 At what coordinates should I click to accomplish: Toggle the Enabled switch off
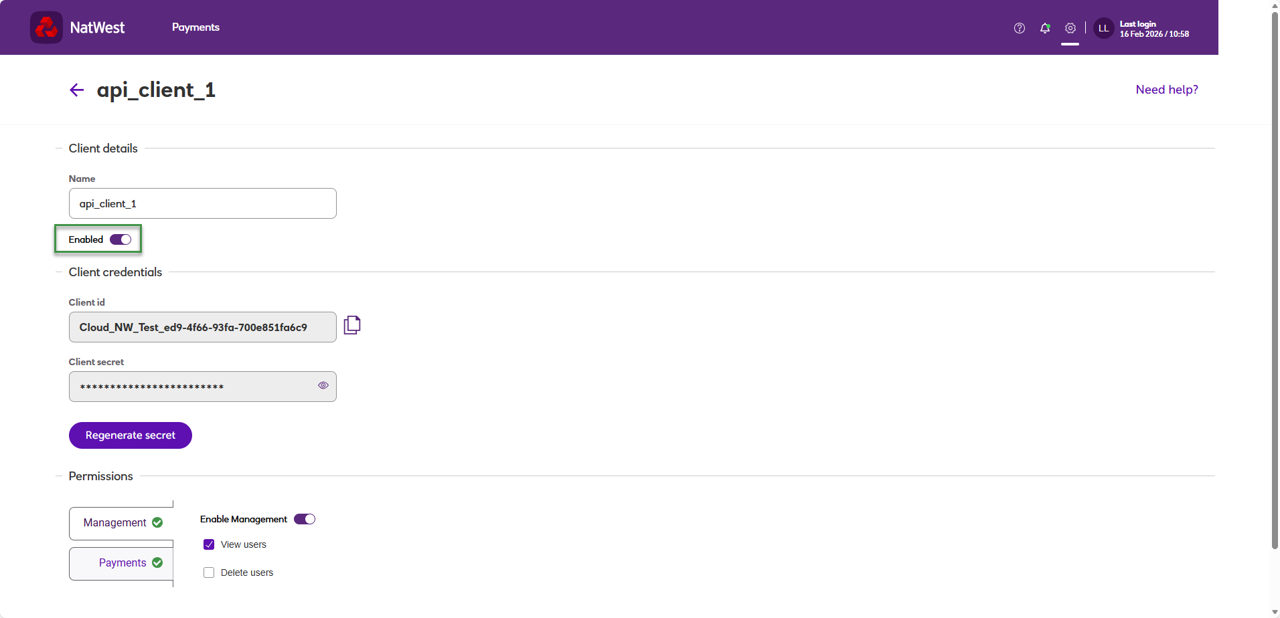coord(121,239)
